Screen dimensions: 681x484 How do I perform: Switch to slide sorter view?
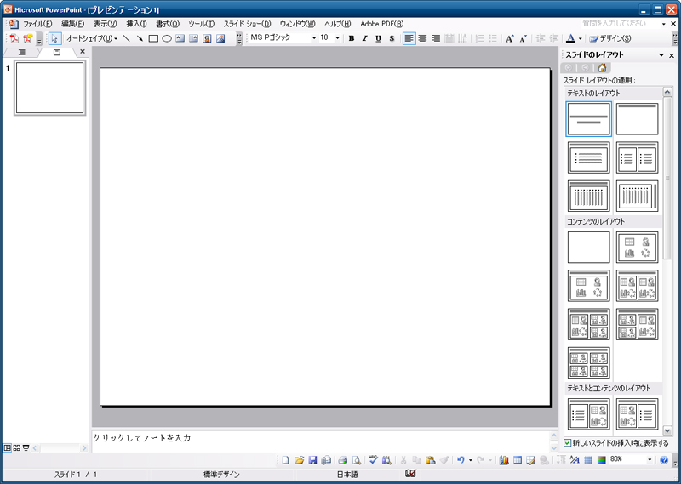pos(16,447)
